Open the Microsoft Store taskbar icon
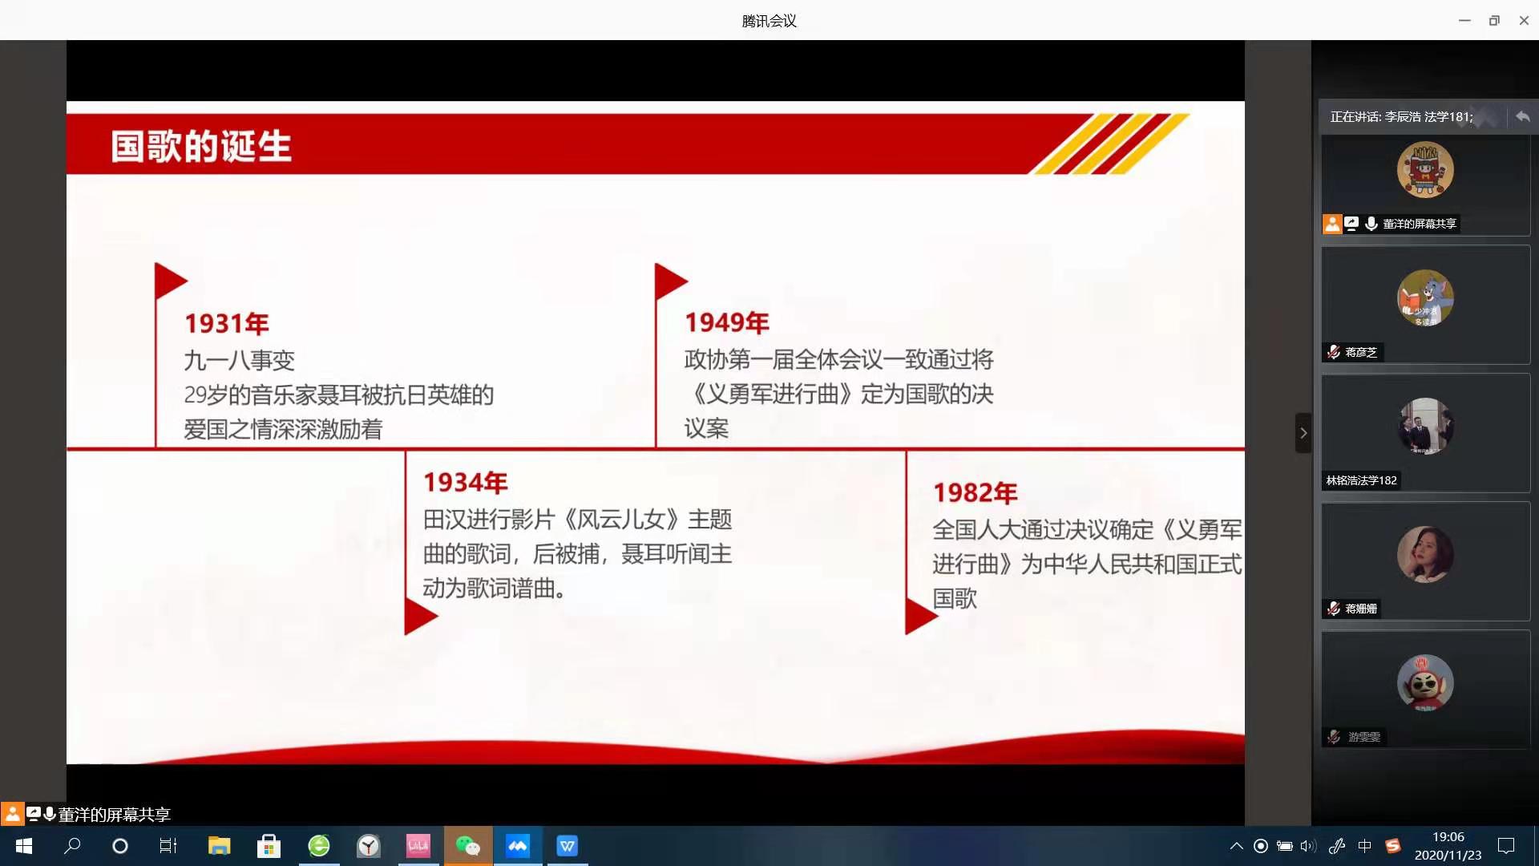This screenshot has width=1539, height=866. (x=269, y=846)
